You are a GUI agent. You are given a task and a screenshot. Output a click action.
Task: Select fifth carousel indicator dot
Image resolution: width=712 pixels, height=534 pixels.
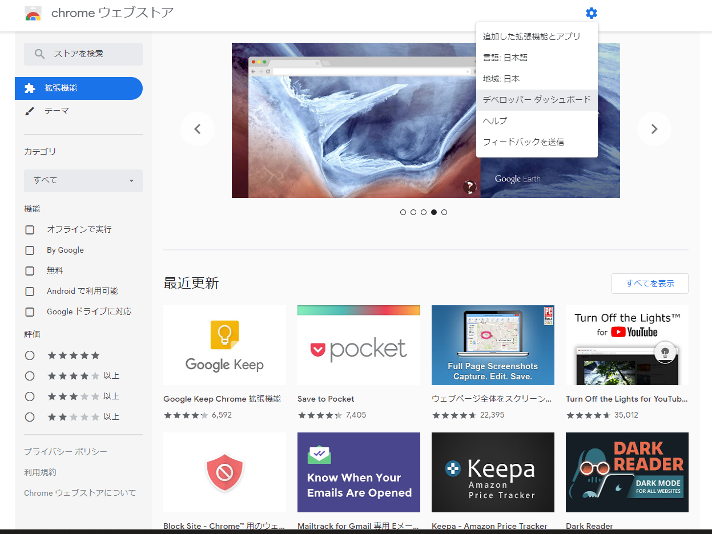tap(444, 212)
